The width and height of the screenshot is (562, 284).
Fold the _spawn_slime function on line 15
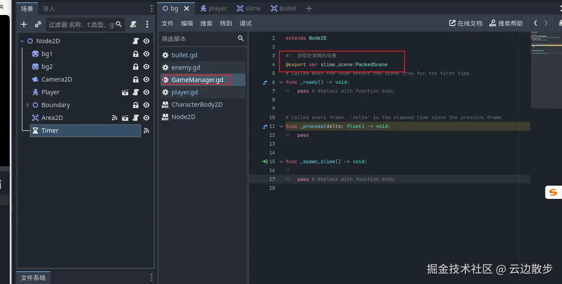(281, 161)
